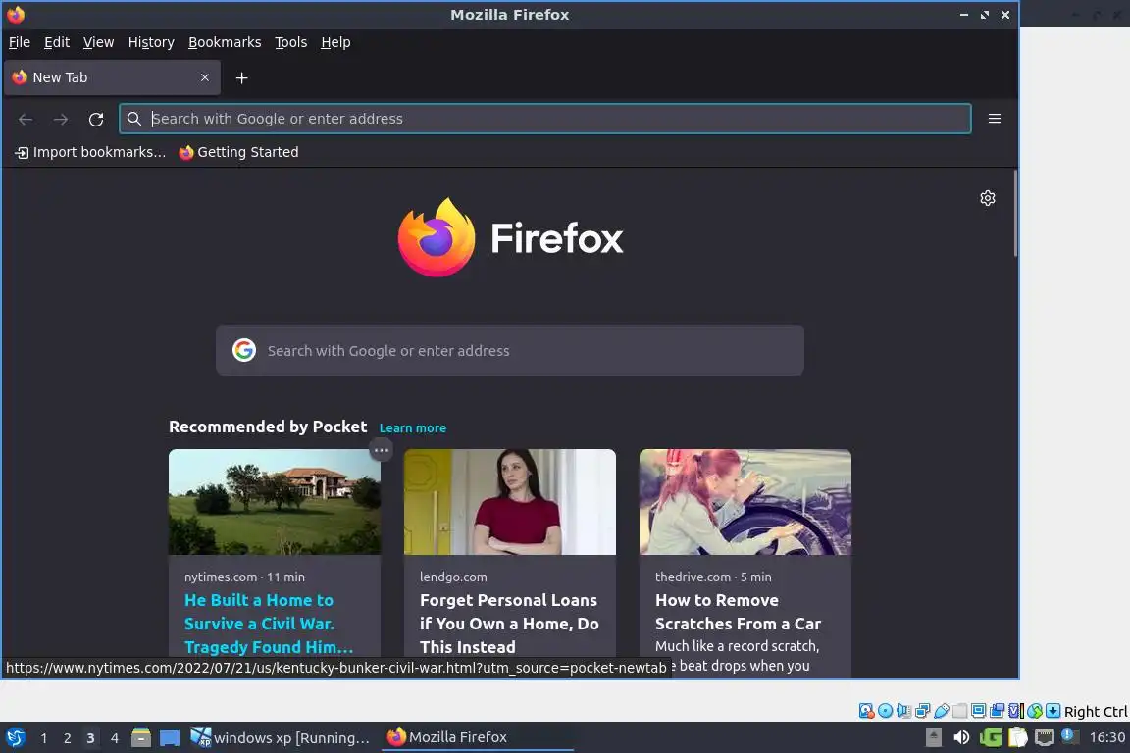Image resolution: width=1130 pixels, height=753 pixels.
Task: Click the VirtualBox recording status icon
Action: (997, 711)
